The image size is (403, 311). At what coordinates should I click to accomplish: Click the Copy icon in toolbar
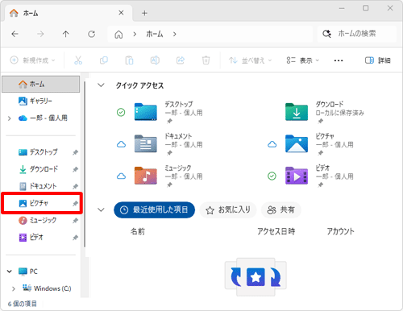[x=104, y=60]
